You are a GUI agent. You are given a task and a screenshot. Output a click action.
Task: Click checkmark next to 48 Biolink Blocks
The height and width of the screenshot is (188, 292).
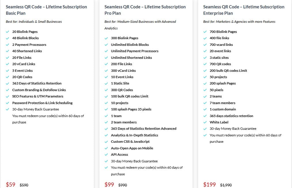7,38
